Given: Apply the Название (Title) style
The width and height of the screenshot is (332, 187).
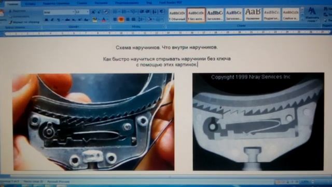Looking at the screenshot, I should pos(253,15).
